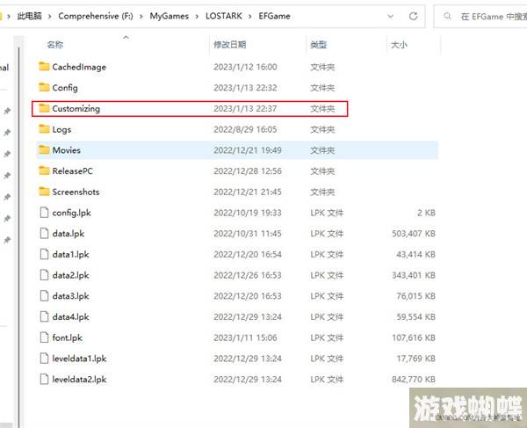Select the leveldata2.lpk file name
The height and width of the screenshot is (428, 527).
pos(79,380)
